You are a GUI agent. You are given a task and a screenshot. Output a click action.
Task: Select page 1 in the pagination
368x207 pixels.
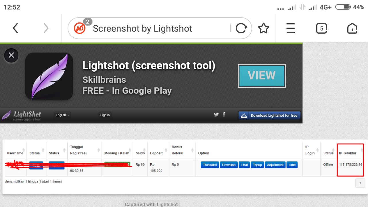(360, 183)
